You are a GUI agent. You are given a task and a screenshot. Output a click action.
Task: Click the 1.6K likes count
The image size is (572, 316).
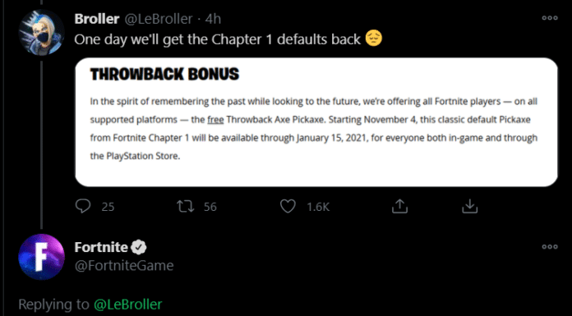click(318, 207)
